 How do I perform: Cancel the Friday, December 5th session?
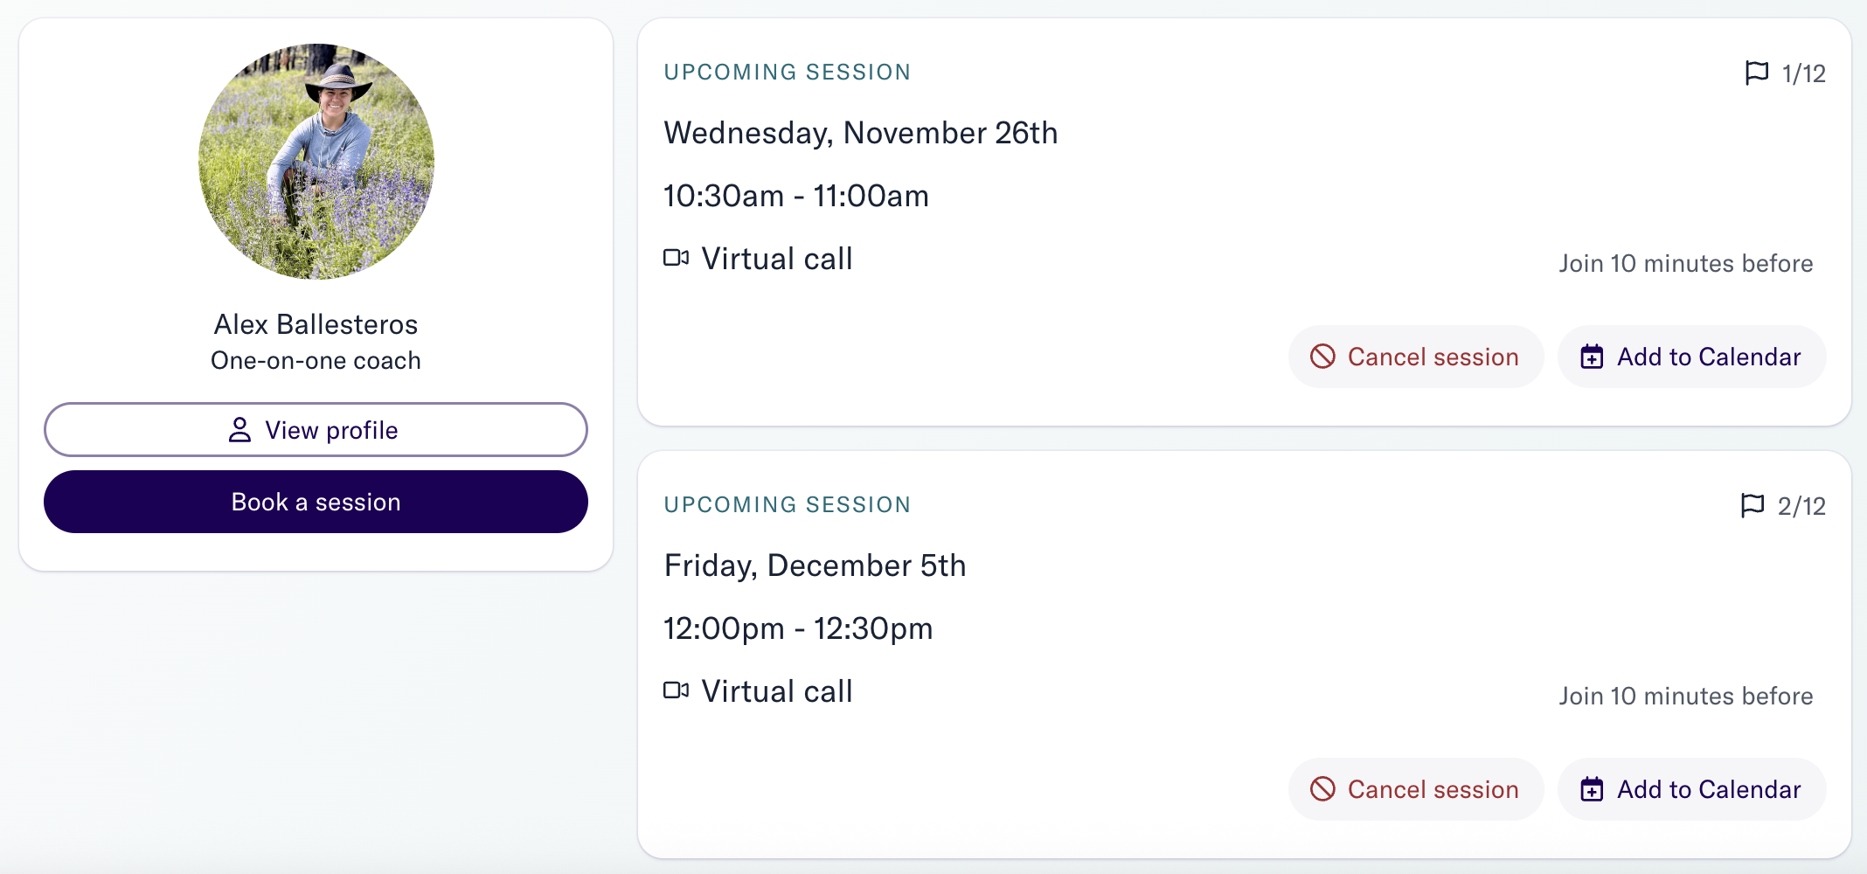coord(1415,789)
